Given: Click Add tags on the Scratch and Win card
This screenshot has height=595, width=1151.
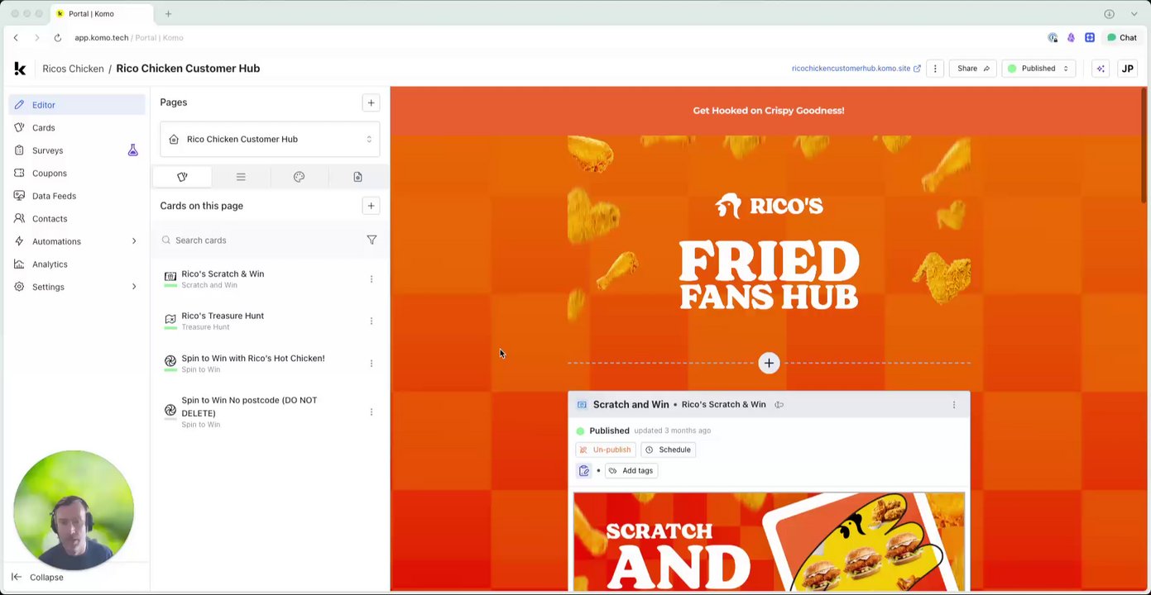Looking at the screenshot, I should point(631,471).
